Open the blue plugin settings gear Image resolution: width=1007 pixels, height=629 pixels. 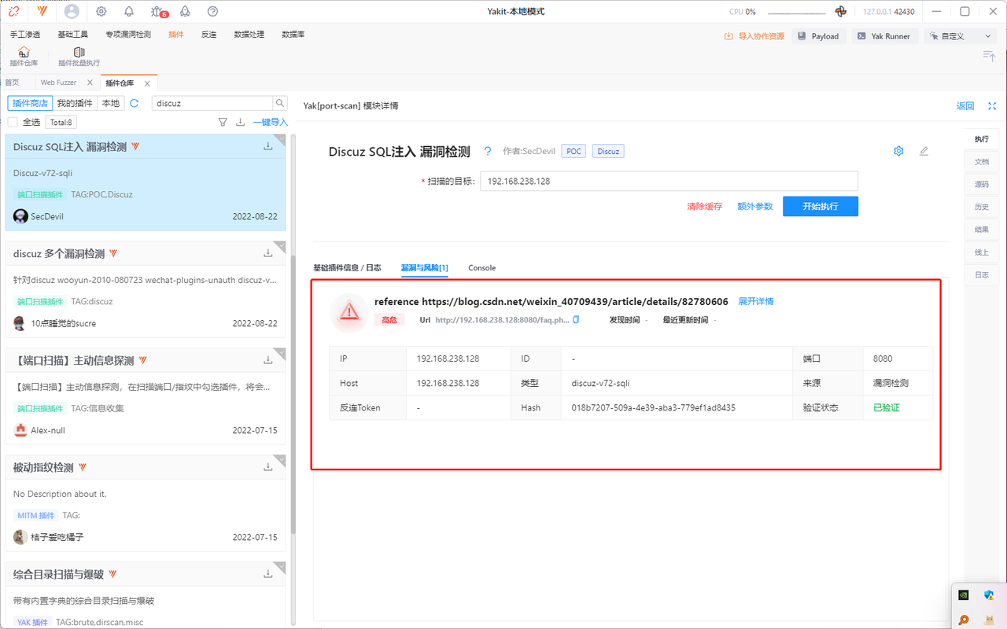898,151
